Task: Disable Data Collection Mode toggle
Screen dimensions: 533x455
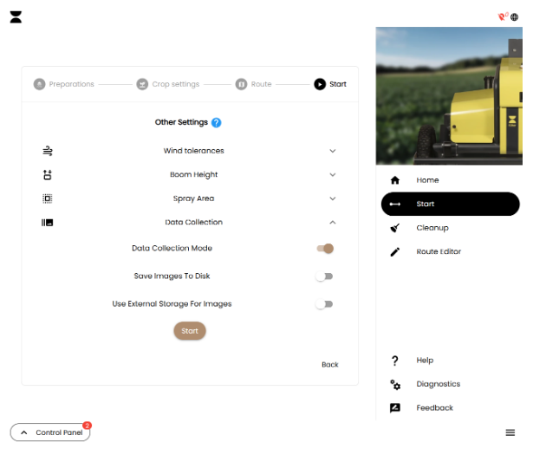Action: pyautogui.click(x=325, y=249)
